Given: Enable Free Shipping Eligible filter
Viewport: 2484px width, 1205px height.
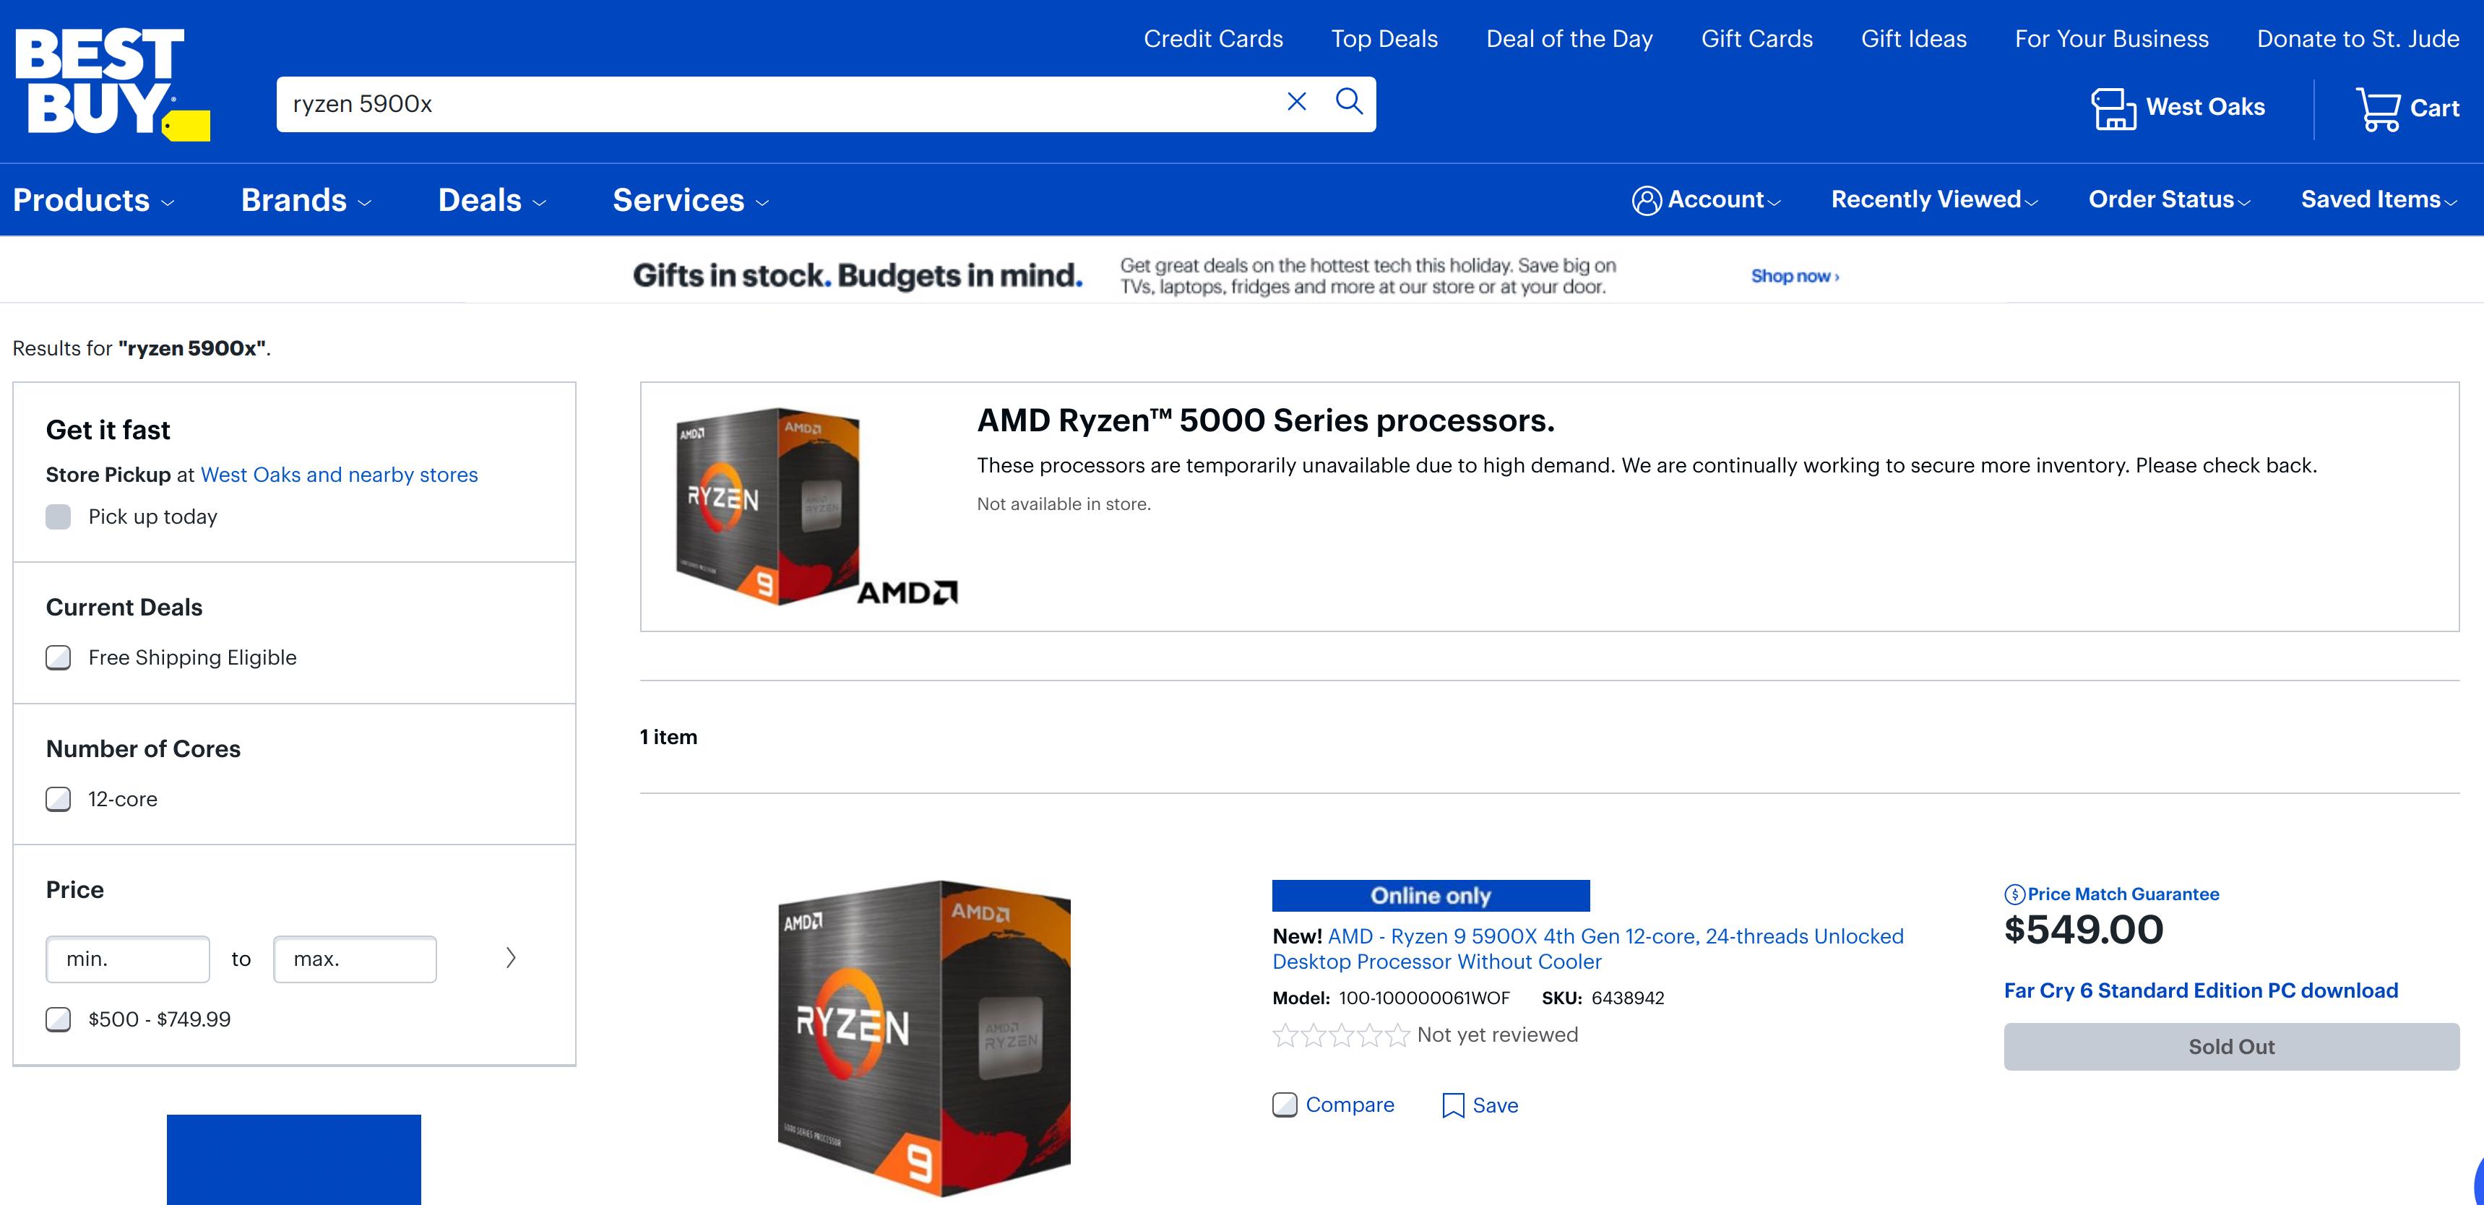Looking at the screenshot, I should [x=59, y=657].
